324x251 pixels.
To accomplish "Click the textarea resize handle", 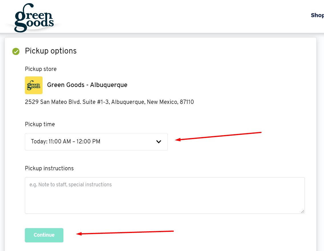I will coord(302,211).
